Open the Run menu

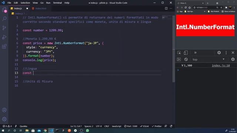pyautogui.click(x=48, y=3)
